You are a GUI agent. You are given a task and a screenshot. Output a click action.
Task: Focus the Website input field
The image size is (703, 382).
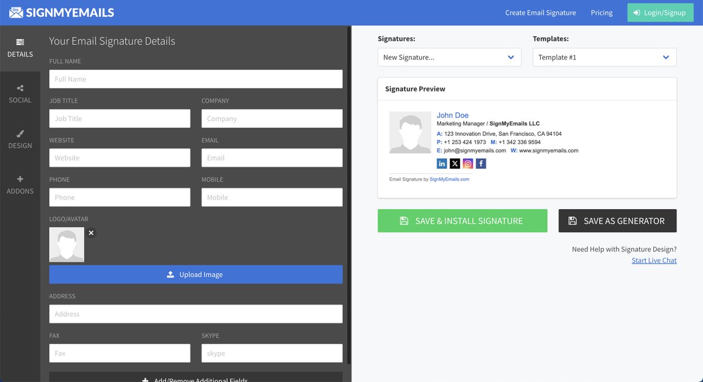pyautogui.click(x=120, y=158)
